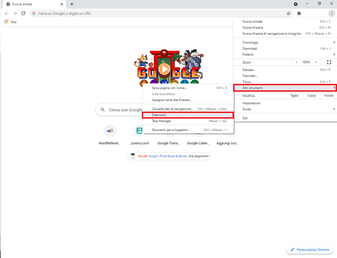337x258 pixels.
Task: Decrease zoom with minus button
Action: click(296, 62)
